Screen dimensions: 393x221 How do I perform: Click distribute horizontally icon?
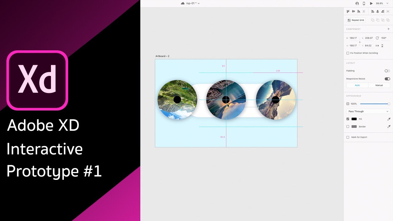click(364, 11)
